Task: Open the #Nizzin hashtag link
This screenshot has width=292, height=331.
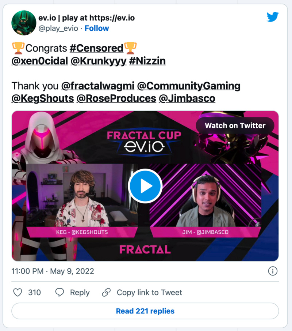Action: pyautogui.click(x=147, y=61)
